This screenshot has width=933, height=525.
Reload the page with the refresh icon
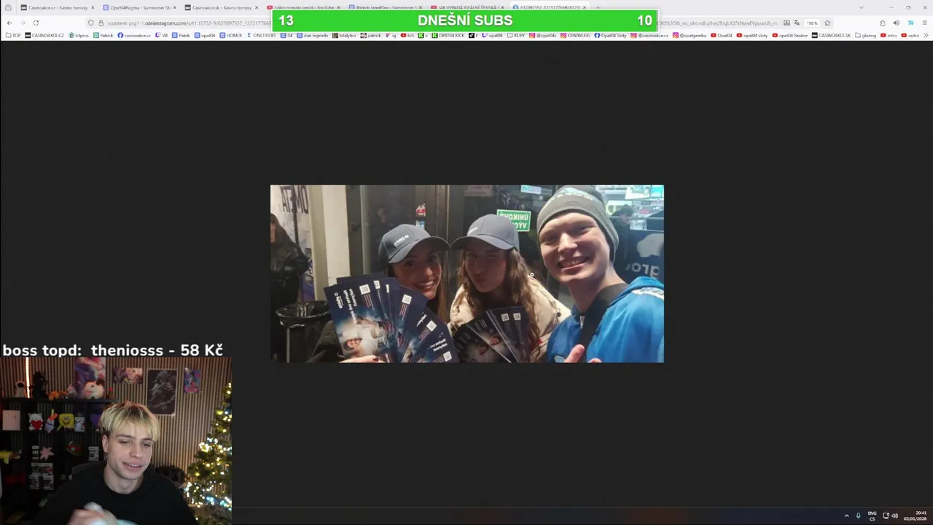point(36,23)
